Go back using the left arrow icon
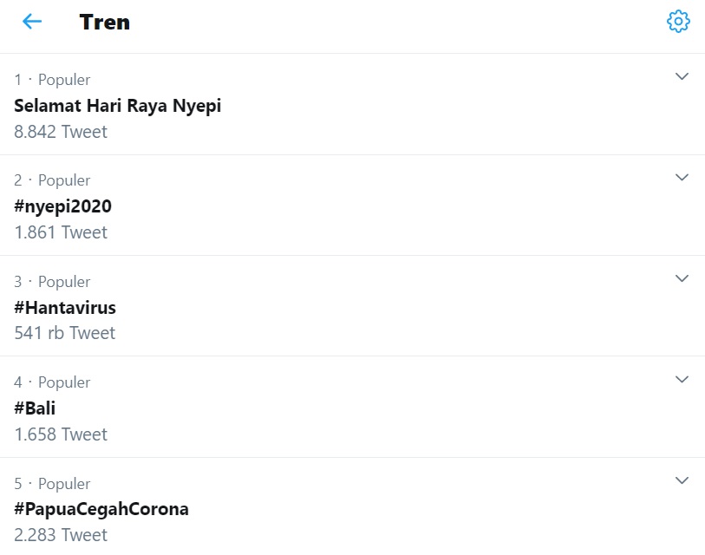The image size is (705, 555). click(32, 21)
